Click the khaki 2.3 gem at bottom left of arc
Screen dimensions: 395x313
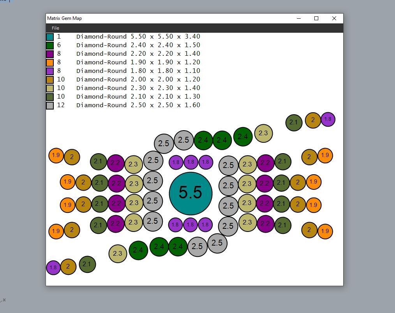[x=118, y=253]
